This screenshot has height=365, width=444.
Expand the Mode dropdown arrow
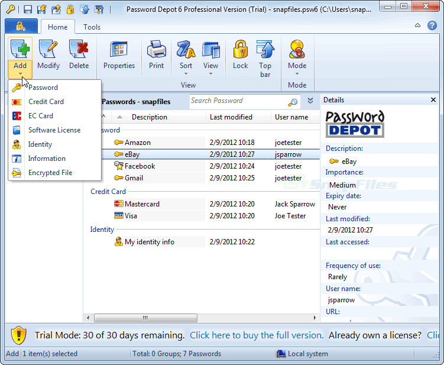(x=297, y=74)
